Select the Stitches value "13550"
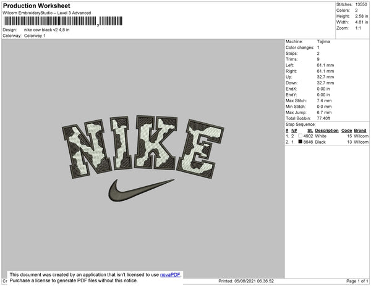The image size is (371, 286). 361,4
